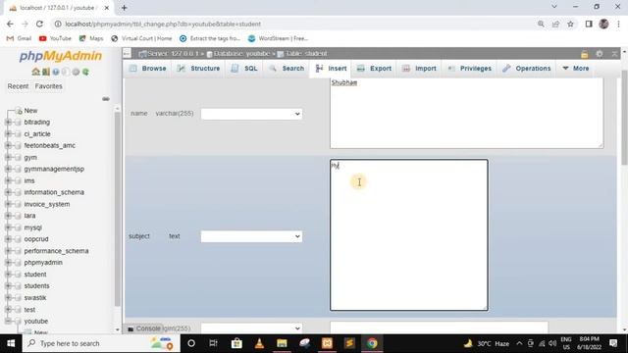
Task: Open phpMyAdmin documentation blue icon
Action: click(56, 72)
